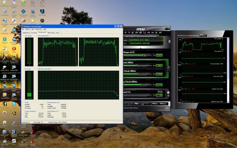
Task: Click the Afterburner Save profile button
Action: click(137, 104)
